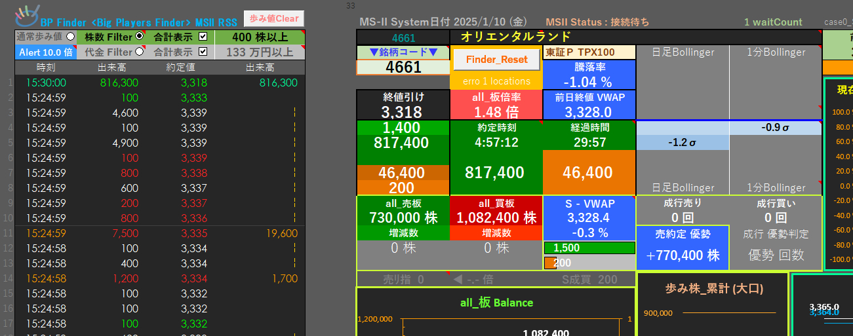
Task: Click the all_売板 730,000 株 cell
Action: (x=403, y=211)
